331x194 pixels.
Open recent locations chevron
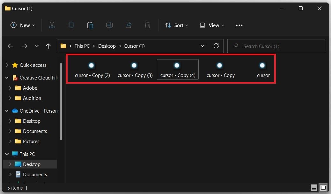click(x=37, y=46)
